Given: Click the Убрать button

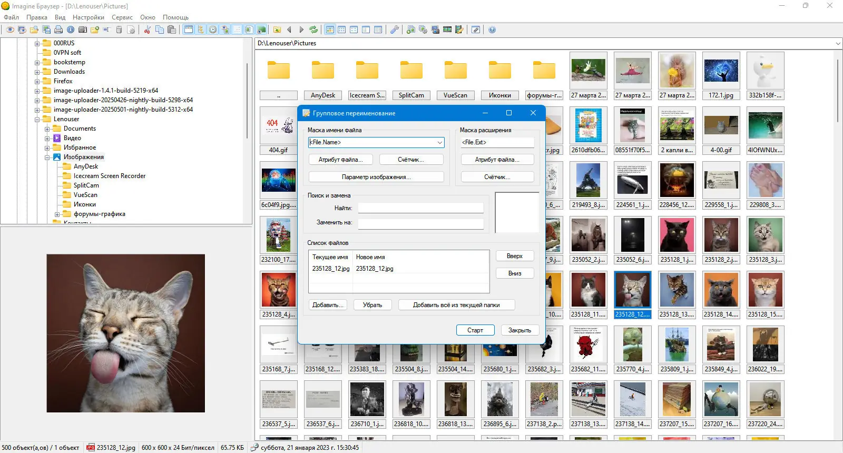Looking at the screenshot, I should coord(373,305).
